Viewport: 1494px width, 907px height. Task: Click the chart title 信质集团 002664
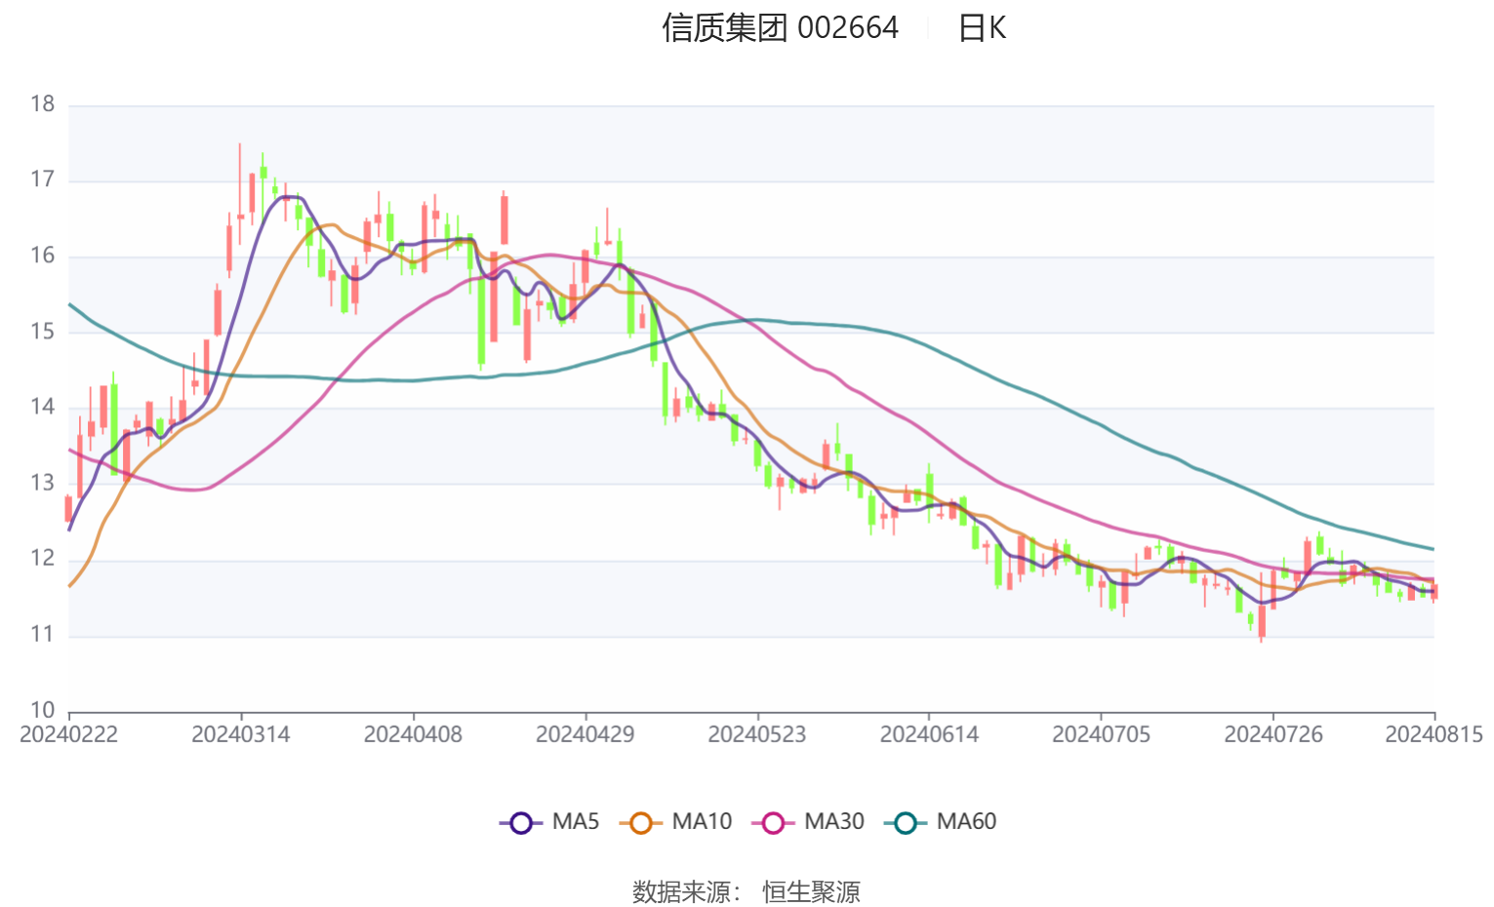tap(781, 27)
